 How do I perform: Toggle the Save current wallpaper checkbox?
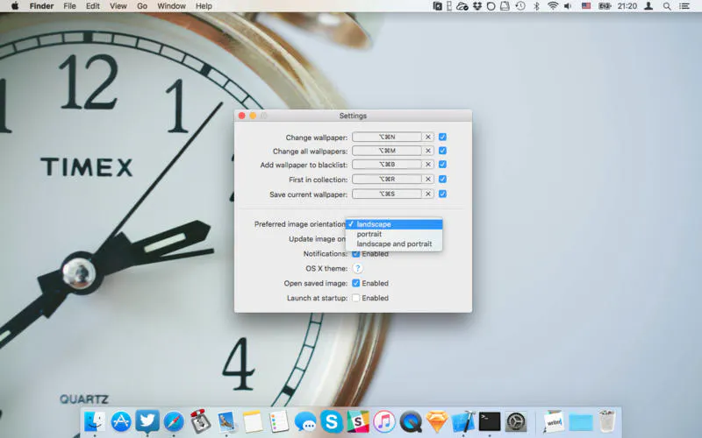tap(442, 194)
